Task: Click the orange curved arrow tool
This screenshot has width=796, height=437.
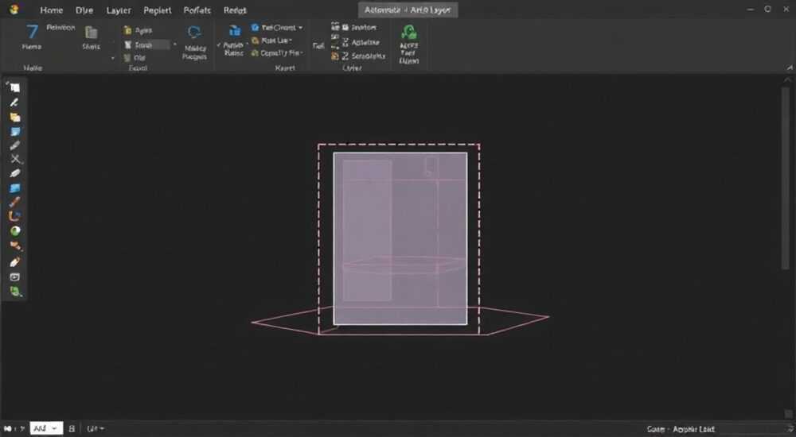Action: [x=14, y=216]
